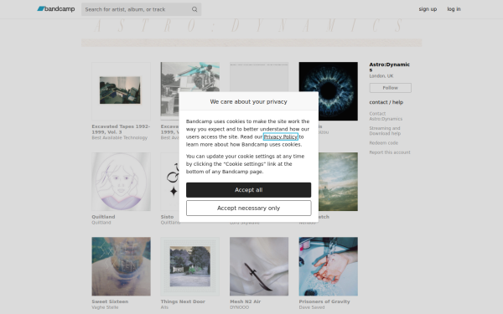Click Redeem code link
The height and width of the screenshot is (314, 503).
(x=383, y=143)
